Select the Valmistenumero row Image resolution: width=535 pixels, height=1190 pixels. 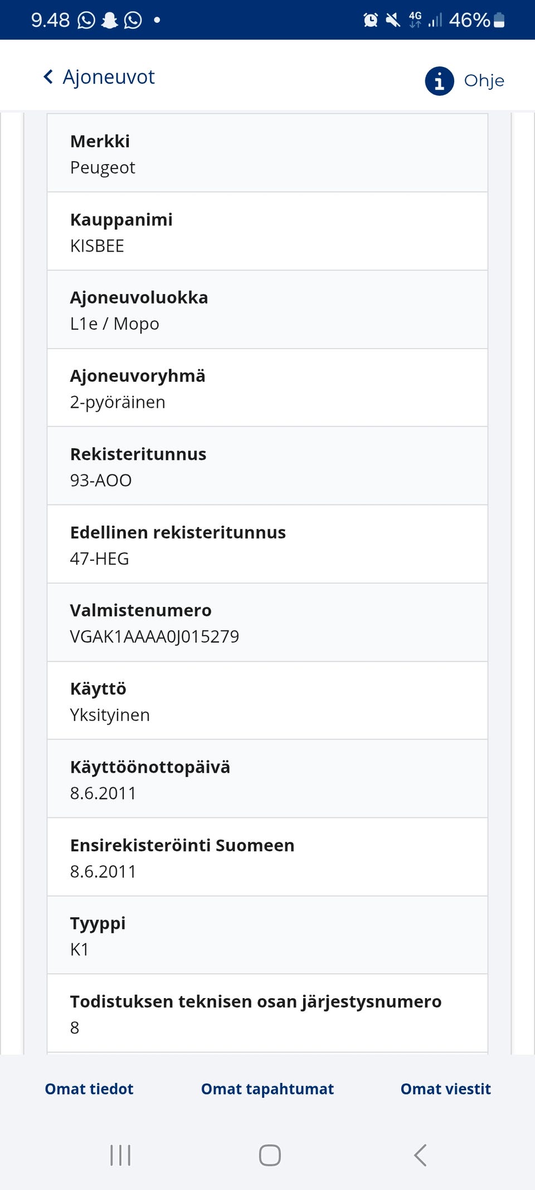[x=267, y=623]
